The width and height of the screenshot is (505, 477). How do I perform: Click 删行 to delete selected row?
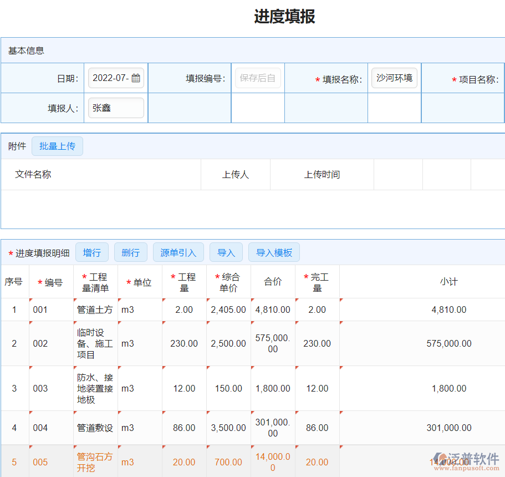[131, 252]
